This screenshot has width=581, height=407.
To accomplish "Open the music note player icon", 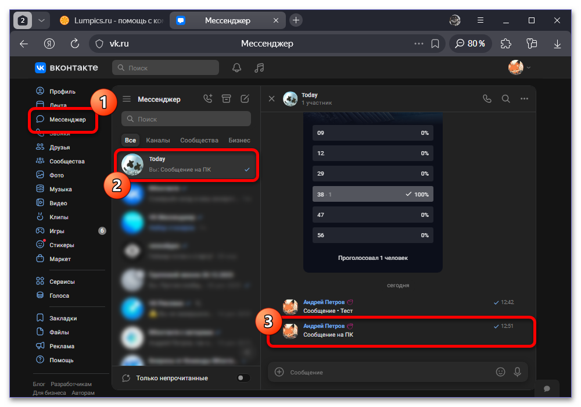I will point(259,67).
